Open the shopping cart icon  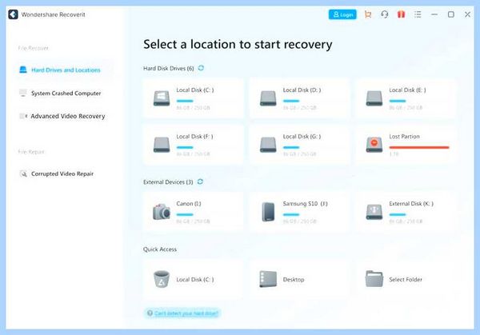[368, 14]
